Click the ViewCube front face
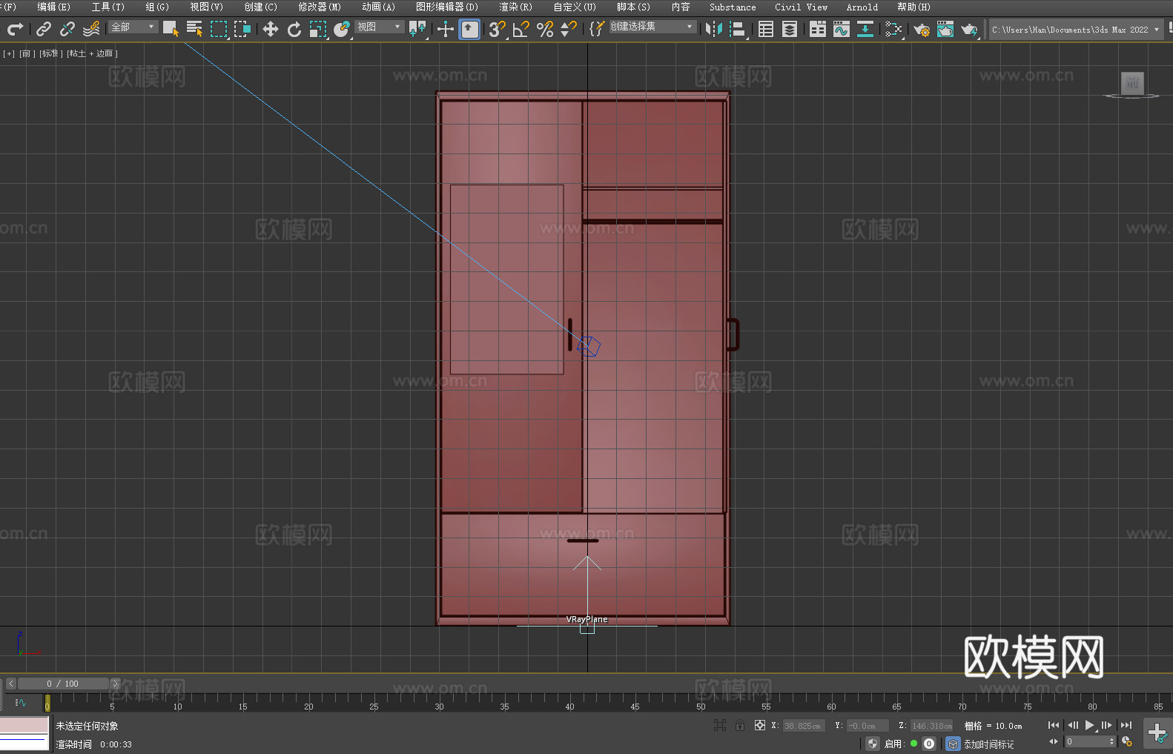 [1132, 83]
